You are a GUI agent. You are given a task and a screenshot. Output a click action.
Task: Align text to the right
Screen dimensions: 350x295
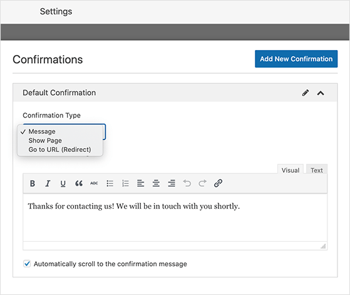click(172, 183)
